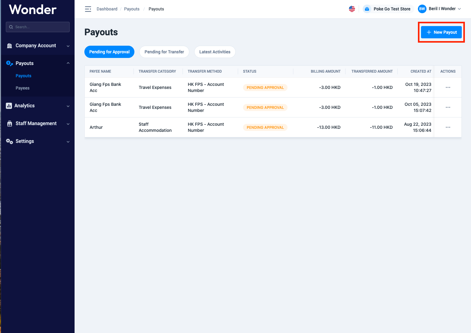471x333 pixels.
Task: Click PENDING APPROVAL badge in Oct 19 row
Action: (x=265, y=87)
